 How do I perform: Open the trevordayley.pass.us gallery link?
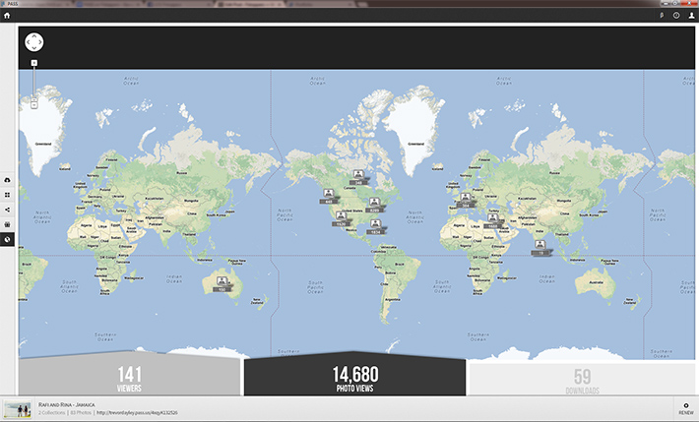click(137, 412)
